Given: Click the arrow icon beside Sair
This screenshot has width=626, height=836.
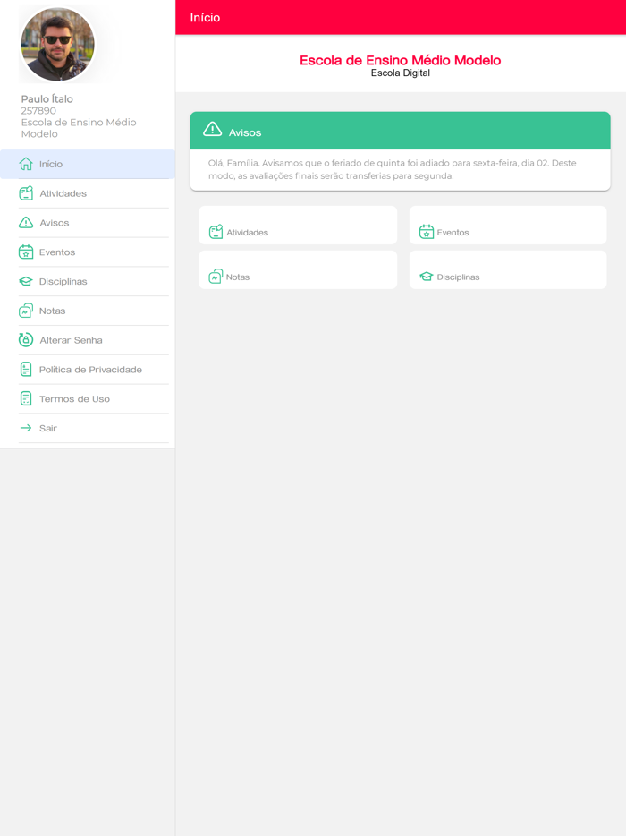Looking at the screenshot, I should pos(26,429).
